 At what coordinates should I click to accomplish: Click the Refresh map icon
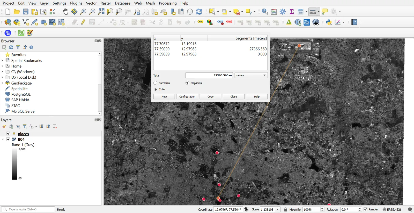pos(199,12)
